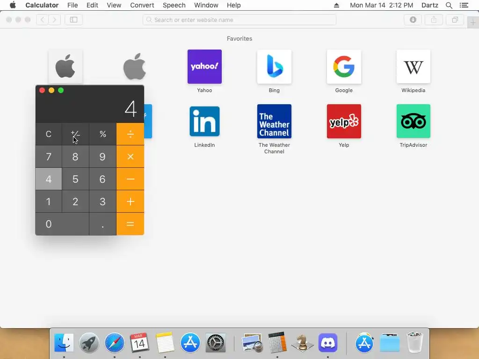Click the Safari address search field
The height and width of the screenshot is (359, 479).
tap(239, 20)
